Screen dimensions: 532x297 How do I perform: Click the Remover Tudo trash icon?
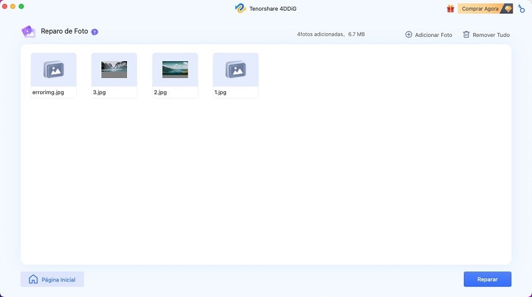(x=466, y=34)
